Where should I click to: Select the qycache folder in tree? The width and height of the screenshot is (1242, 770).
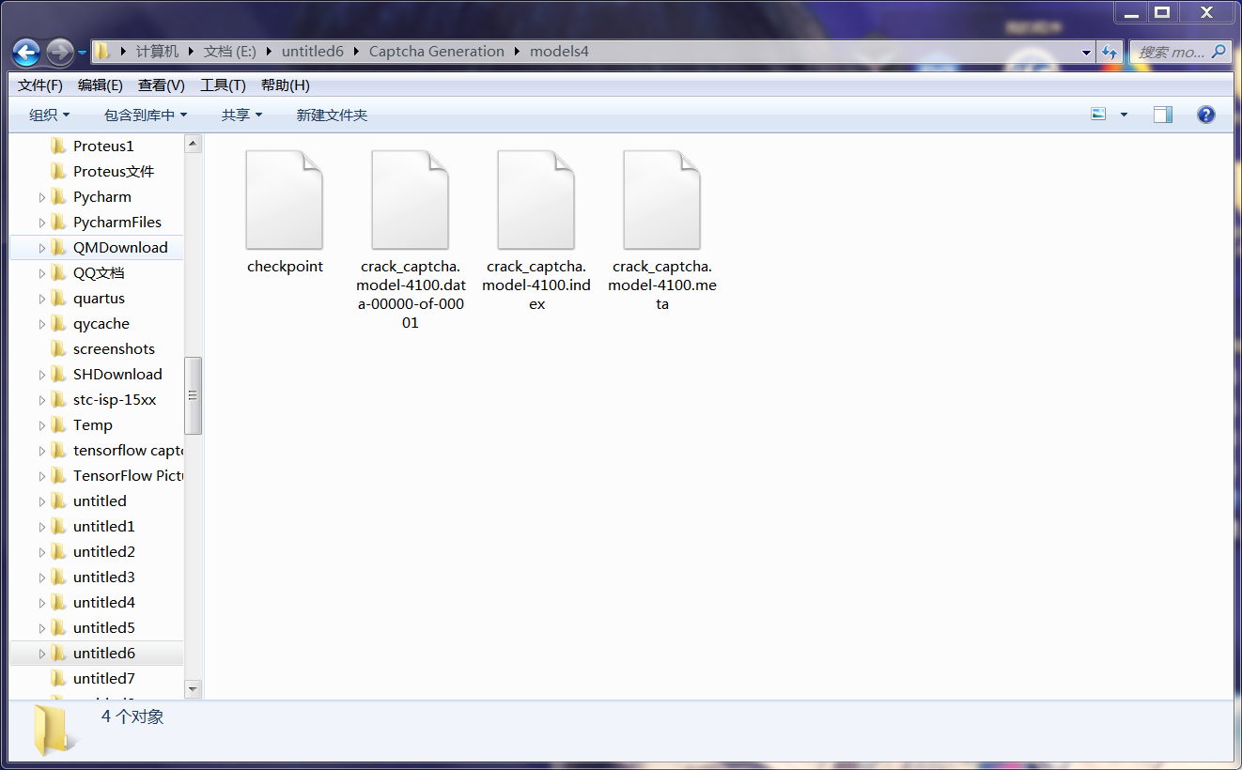[x=101, y=324]
